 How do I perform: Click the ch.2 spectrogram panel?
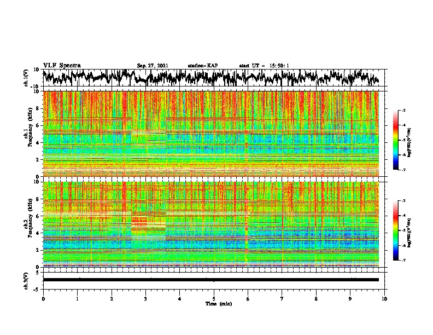(211, 224)
